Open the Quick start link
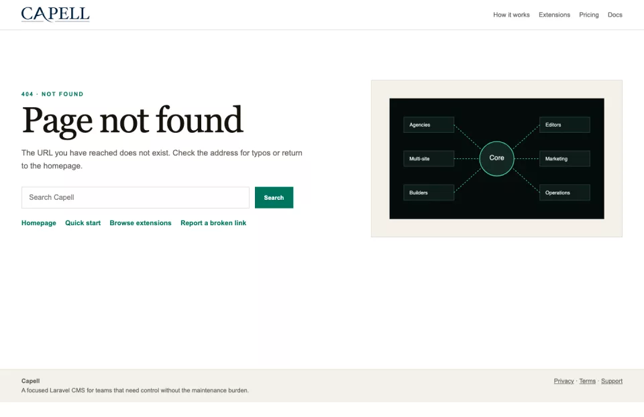644x417 pixels. [x=83, y=223]
